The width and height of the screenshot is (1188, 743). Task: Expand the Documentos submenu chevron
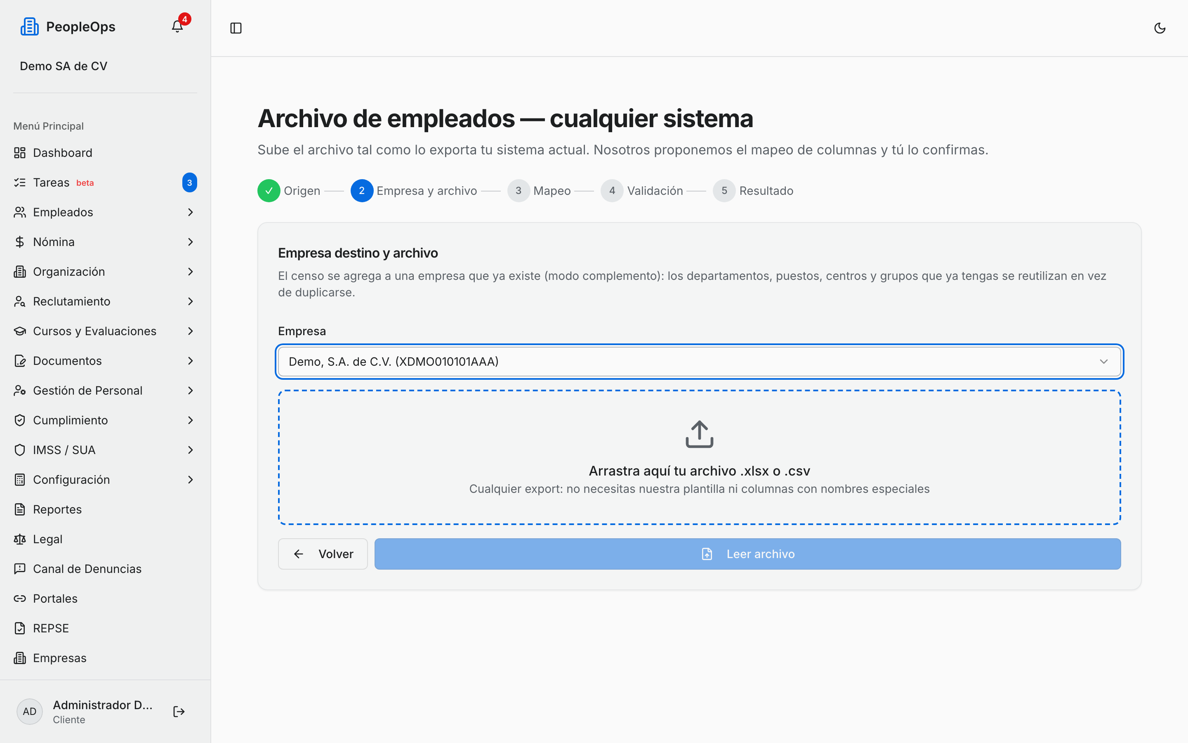[191, 361]
